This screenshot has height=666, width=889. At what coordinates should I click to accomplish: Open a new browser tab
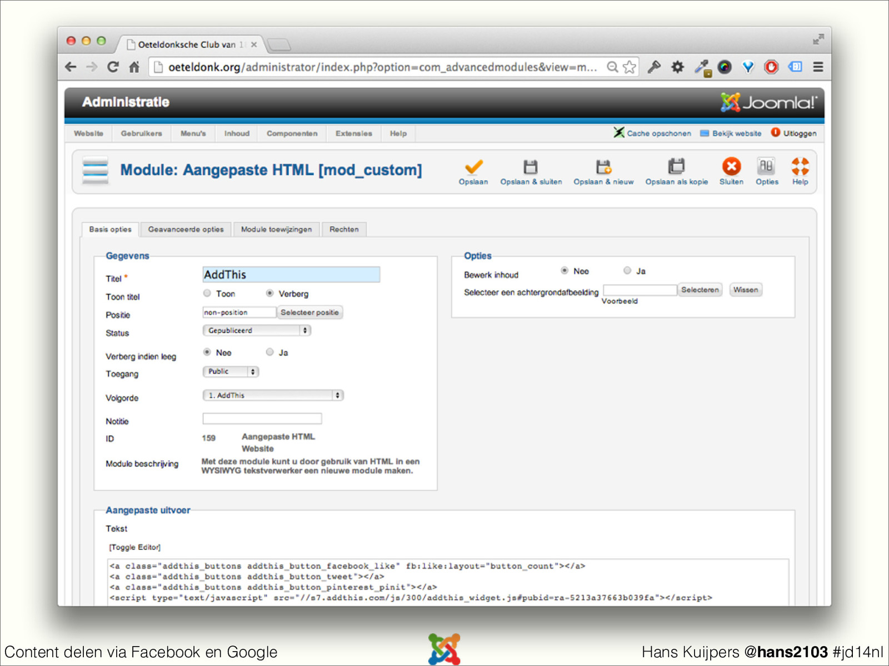pos(278,44)
